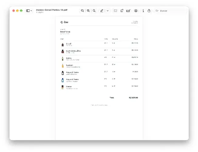Click the Éter logo in invoice
198x152 pixels.
[64, 22]
